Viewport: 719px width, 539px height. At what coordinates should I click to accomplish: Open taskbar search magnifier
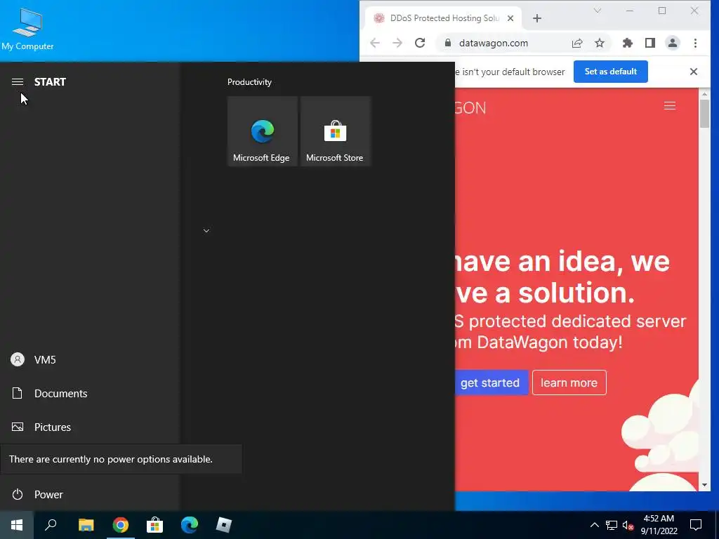51,525
